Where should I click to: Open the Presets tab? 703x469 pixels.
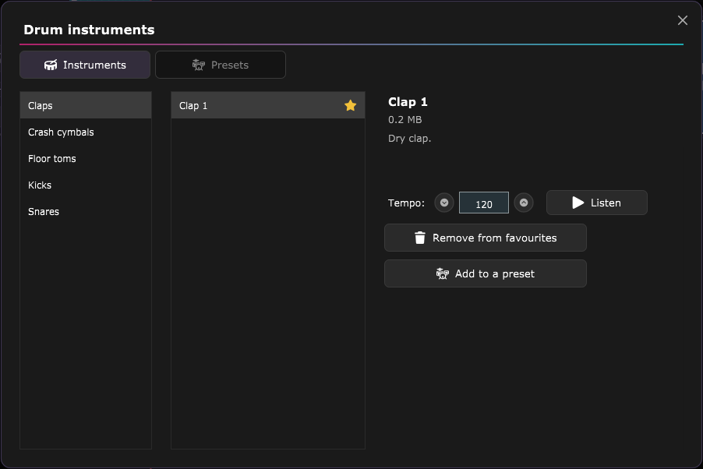click(x=220, y=65)
